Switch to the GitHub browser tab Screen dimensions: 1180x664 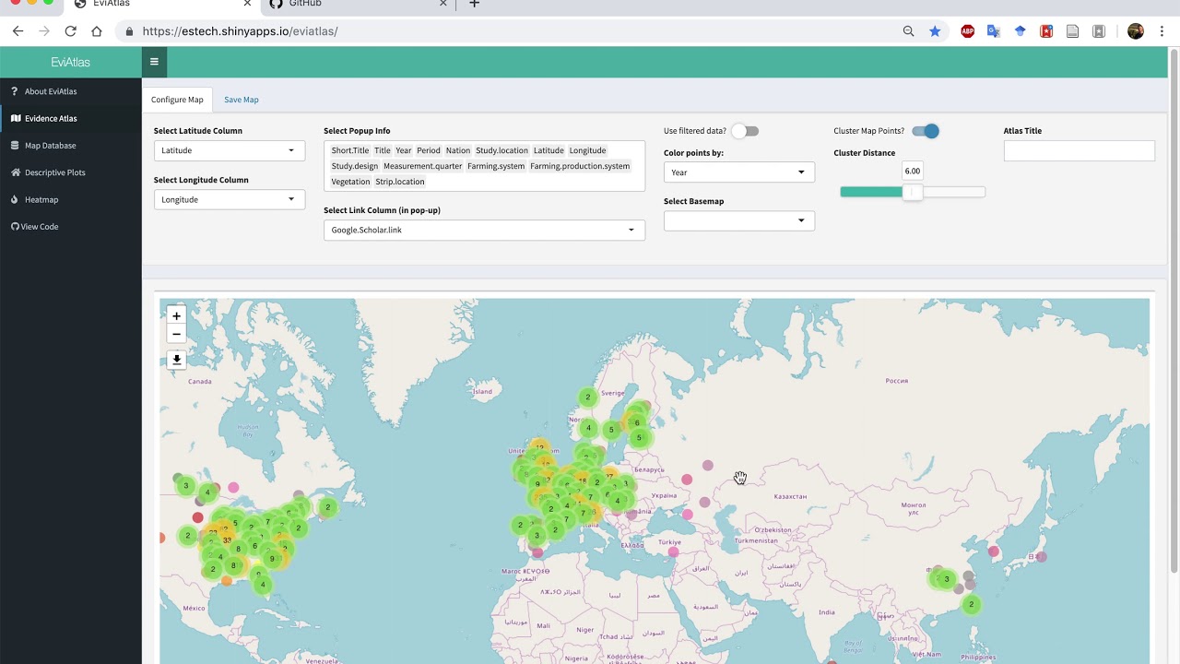[x=358, y=5]
